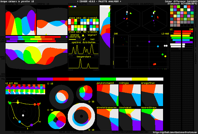Viewport: 198px width, 134px height.
Task: Select the cyan C node in polar plot
Action: (x=19, y=122)
